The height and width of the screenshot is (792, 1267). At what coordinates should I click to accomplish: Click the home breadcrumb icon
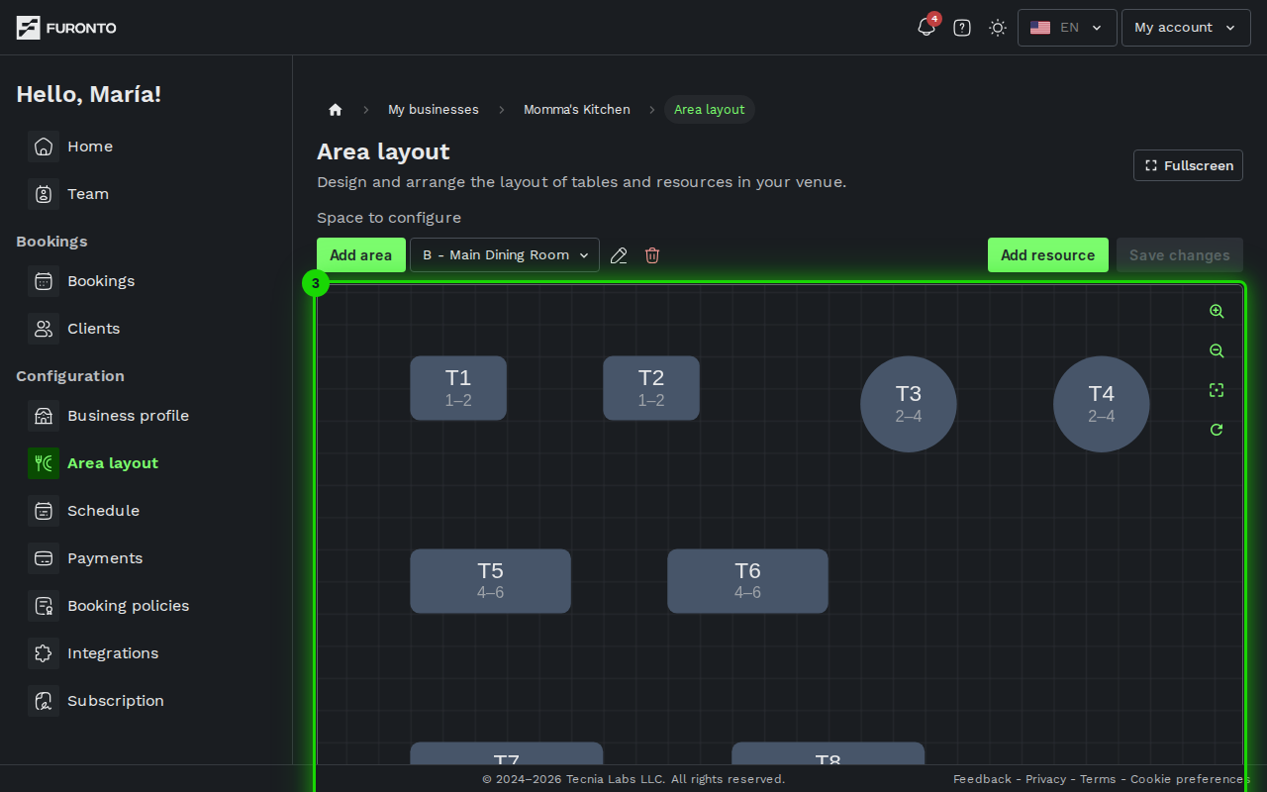pos(336,110)
